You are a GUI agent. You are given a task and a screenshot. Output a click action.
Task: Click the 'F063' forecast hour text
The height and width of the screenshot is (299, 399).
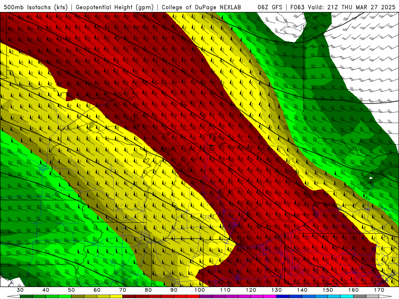298,7
